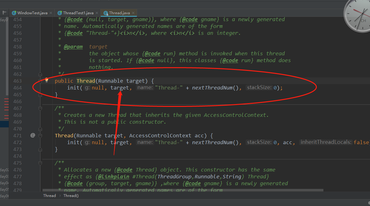Toggle the fold marker at line 473

(x=40, y=149)
